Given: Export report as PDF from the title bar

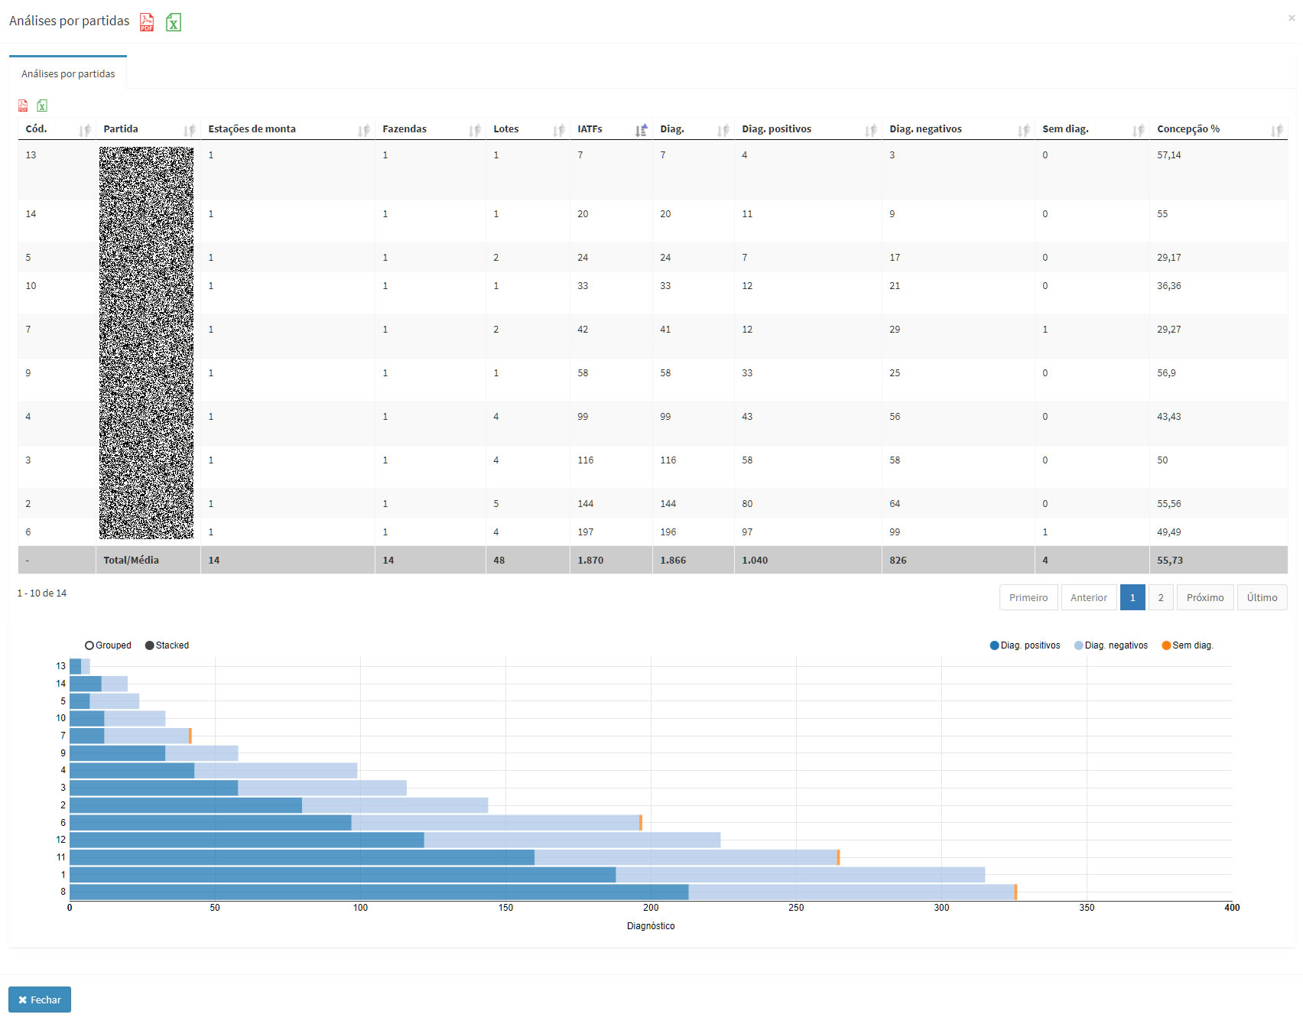Looking at the screenshot, I should [x=147, y=22].
